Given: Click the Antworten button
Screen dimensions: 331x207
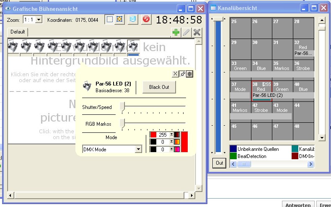Looking at the screenshot, I should click(x=298, y=204).
